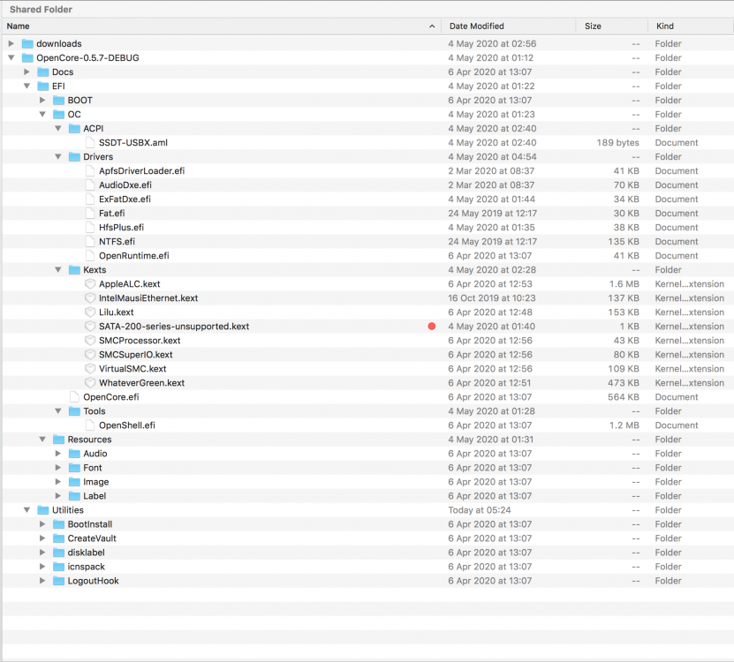The width and height of the screenshot is (734, 662).
Task: Click the Shared Folder title
Action: click(41, 10)
